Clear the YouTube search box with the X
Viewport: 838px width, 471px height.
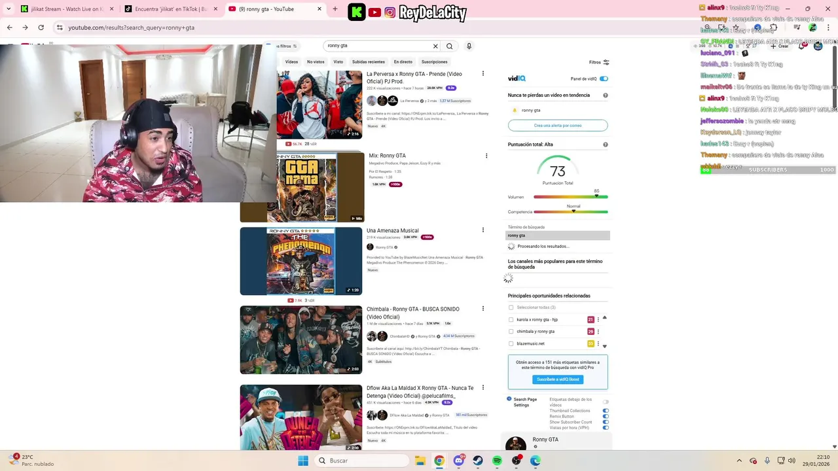pos(435,46)
